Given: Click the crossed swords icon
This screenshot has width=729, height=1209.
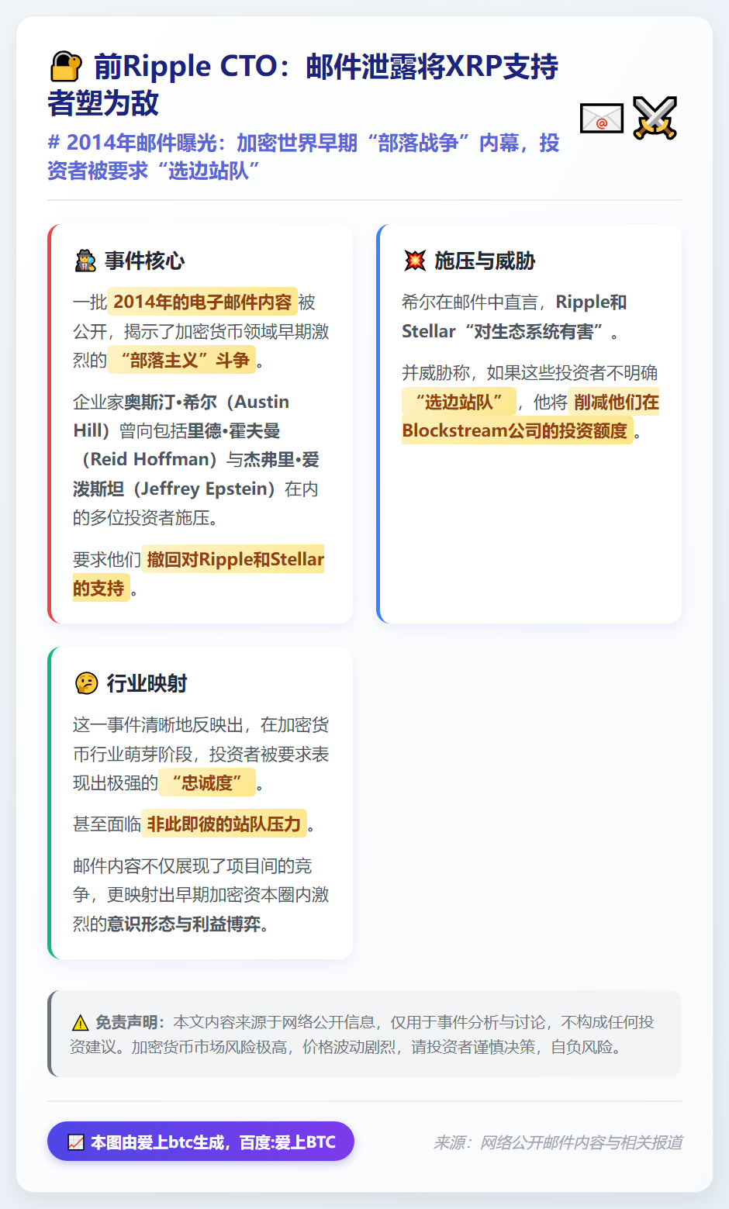Looking at the screenshot, I should point(655,119).
